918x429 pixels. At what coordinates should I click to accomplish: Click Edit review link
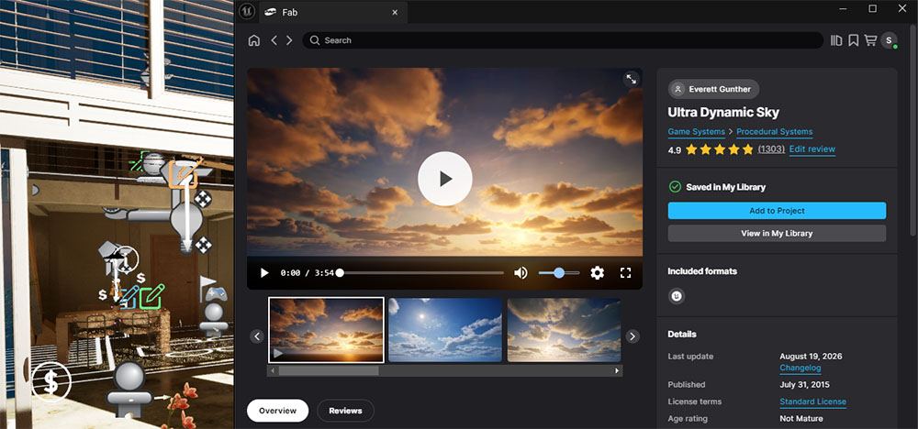(812, 149)
